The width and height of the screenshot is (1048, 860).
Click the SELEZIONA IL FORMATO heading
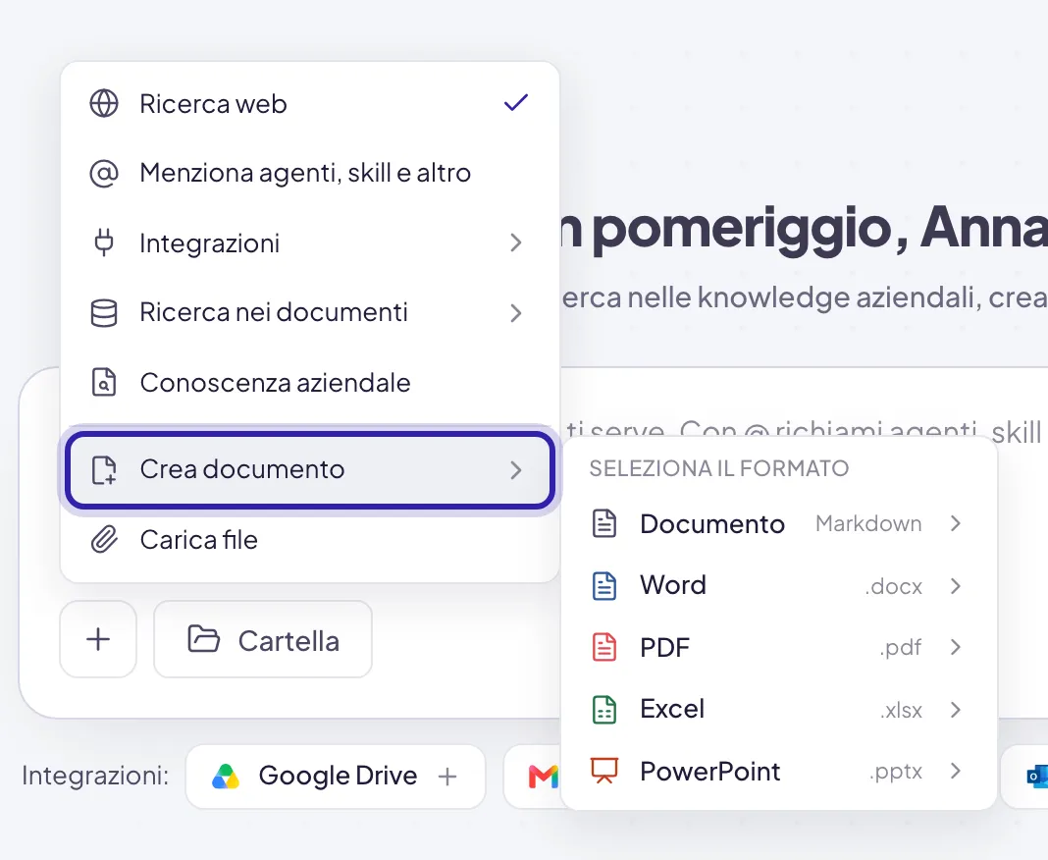(x=719, y=468)
